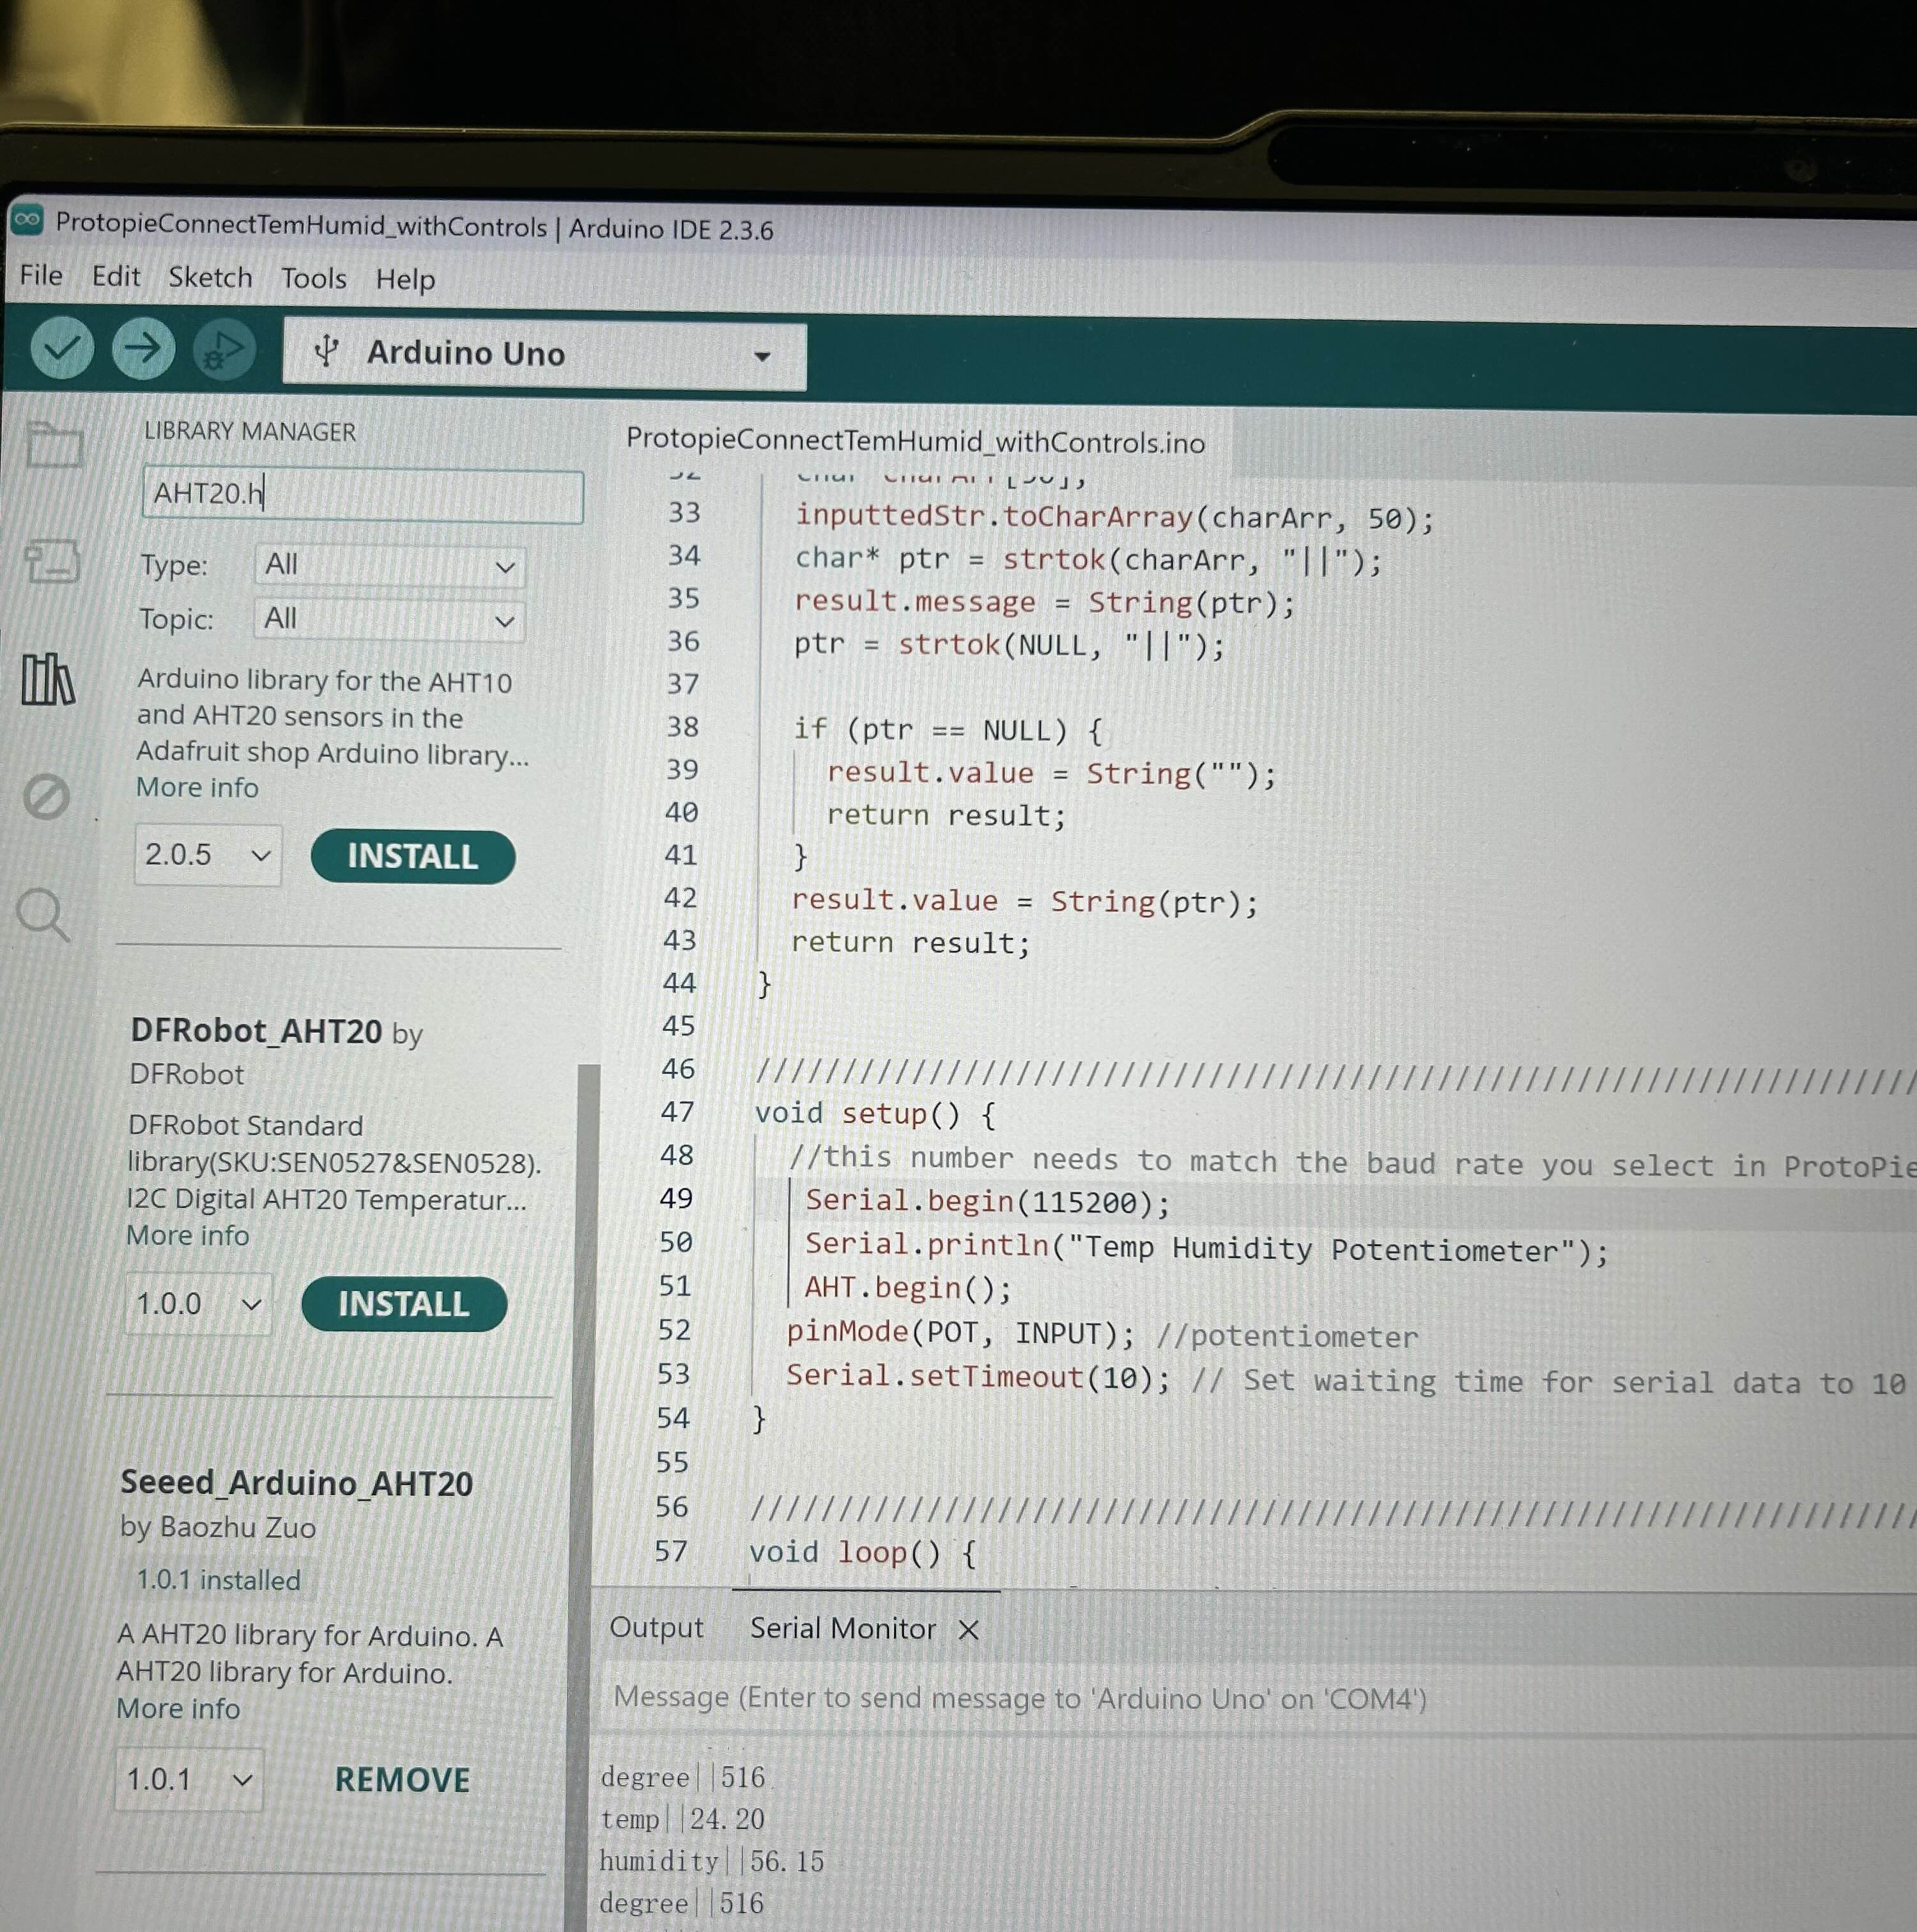This screenshot has width=1917, height=1932.
Task: Upload the sketch to Arduino Uno
Action: (x=142, y=348)
